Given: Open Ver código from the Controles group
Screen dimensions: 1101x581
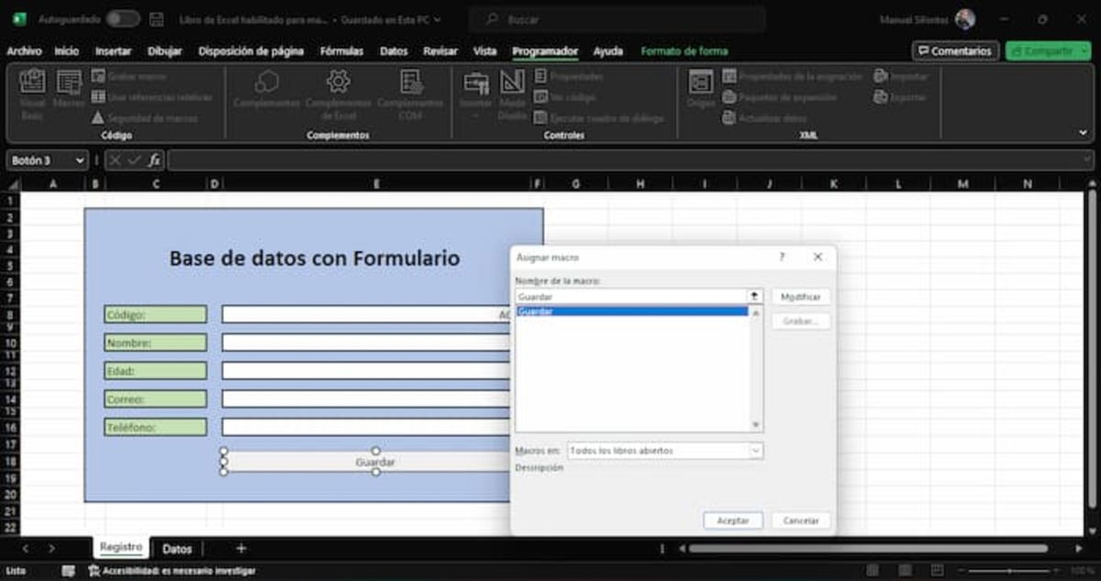Looking at the screenshot, I should tap(569, 96).
